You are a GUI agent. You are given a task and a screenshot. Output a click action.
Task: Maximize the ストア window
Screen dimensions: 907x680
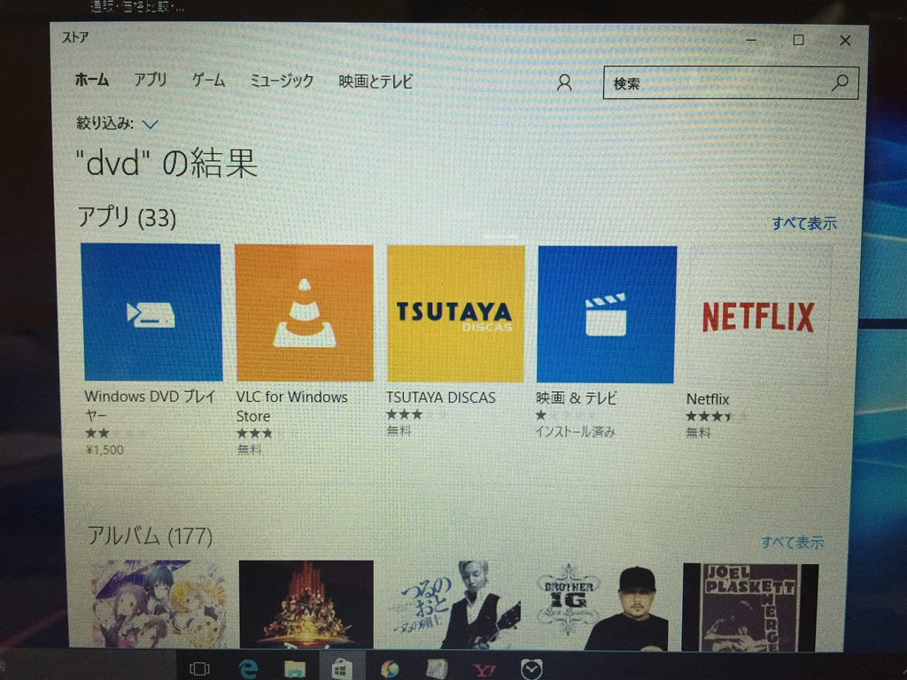(798, 40)
